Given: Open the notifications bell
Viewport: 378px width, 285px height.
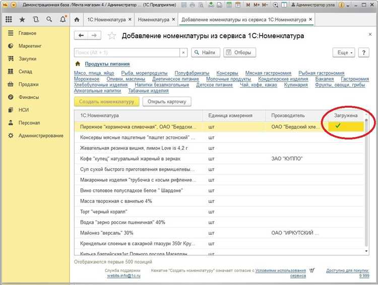Looking at the screenshot, I should 63,19.
